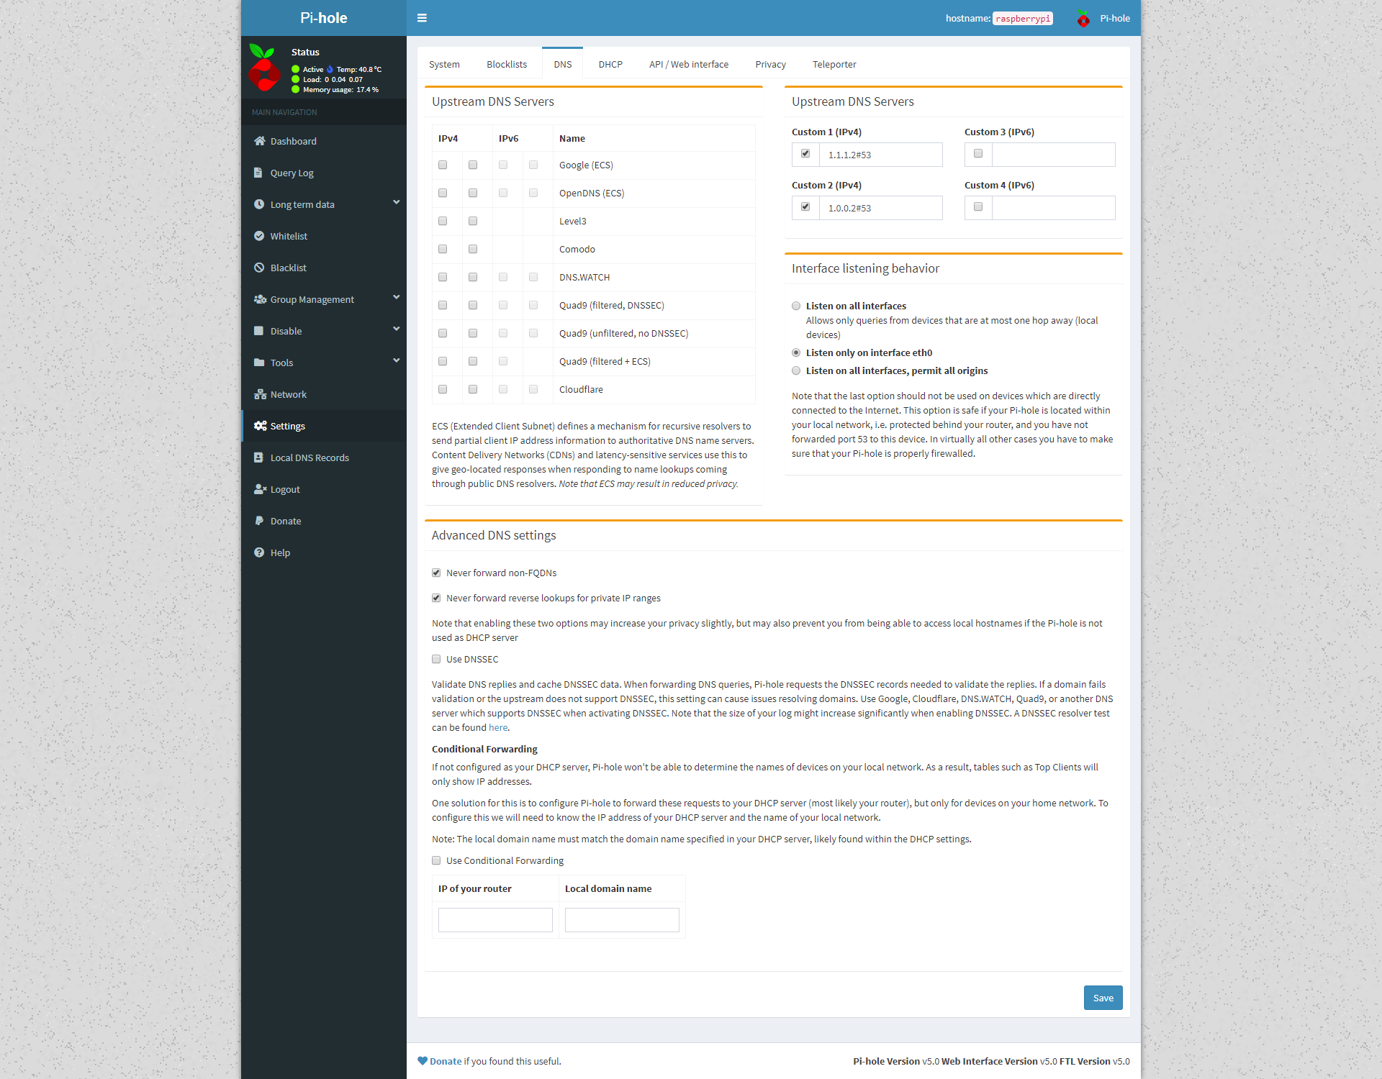The image size is (1382, 1079).
Task: Click the Local domain name field
Action: (622, 920)
